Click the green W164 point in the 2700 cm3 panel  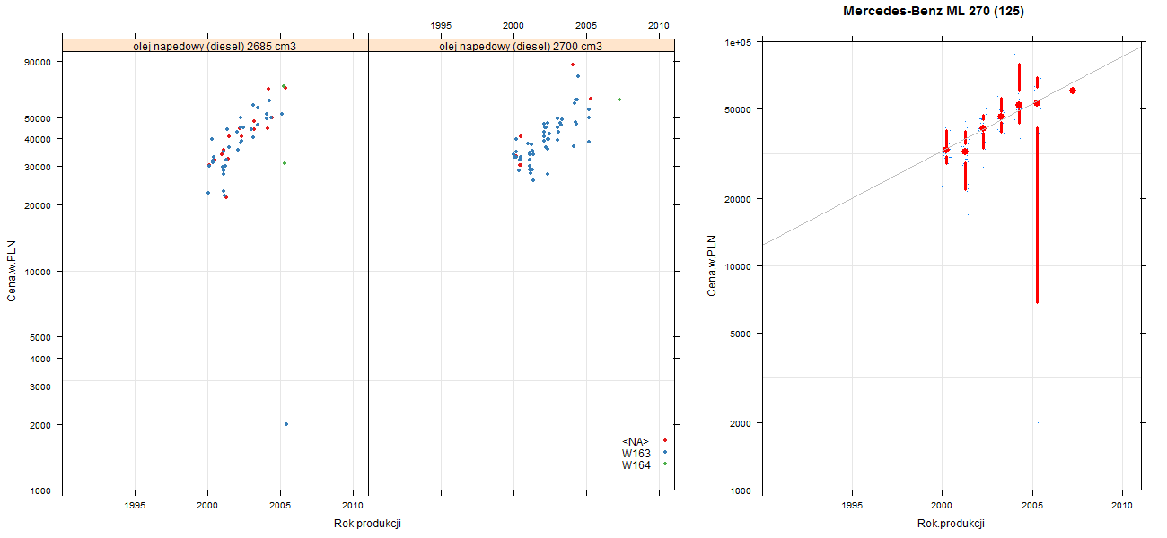coord(619,100)
